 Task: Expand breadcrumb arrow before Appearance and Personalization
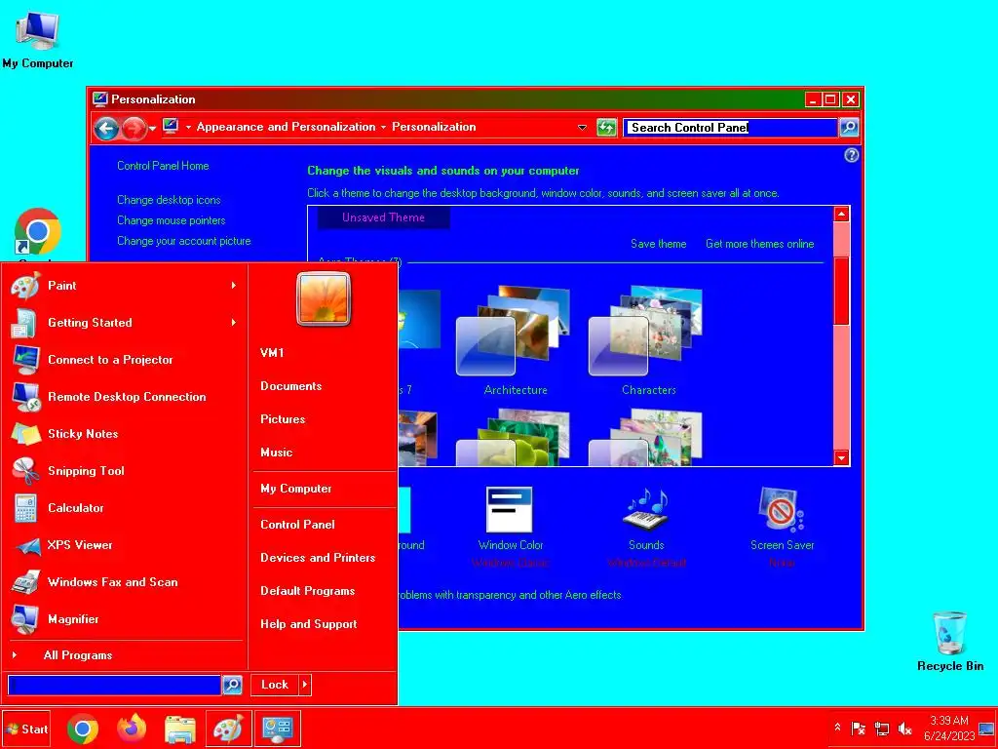(x=188, y=128)
